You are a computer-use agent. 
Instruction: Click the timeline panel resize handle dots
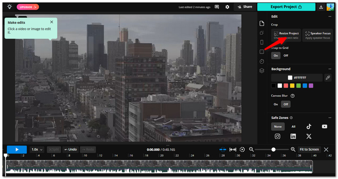point(168,145)
